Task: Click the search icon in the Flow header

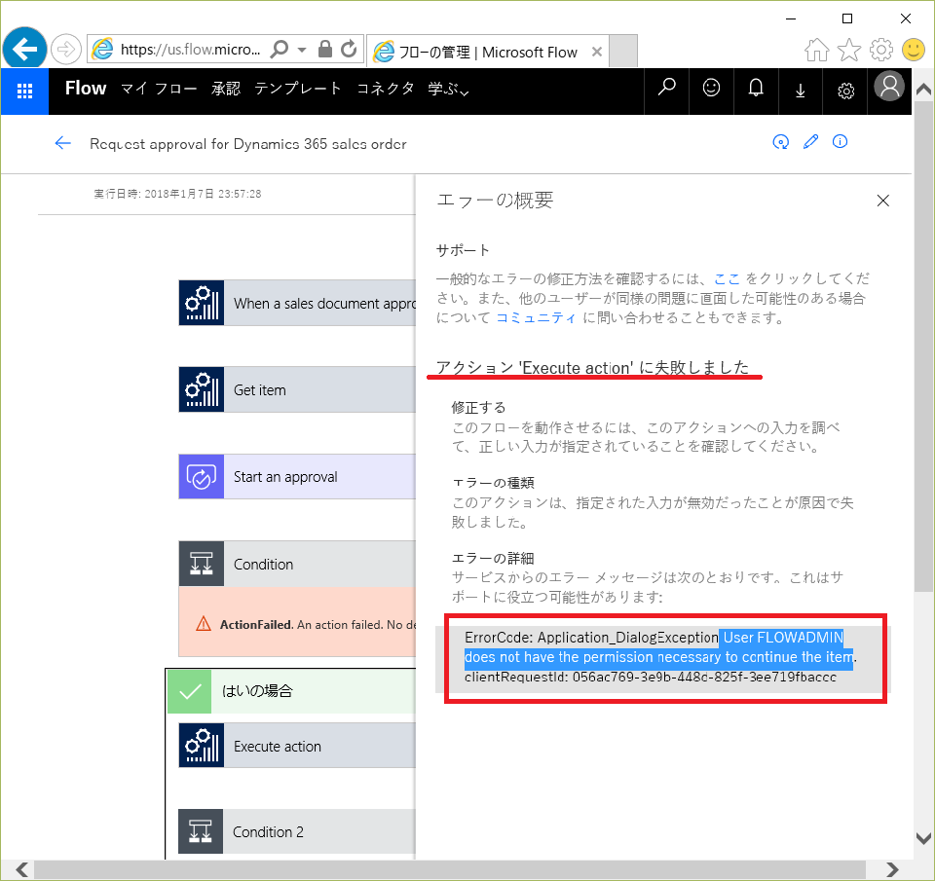Action: pos(666,89)
